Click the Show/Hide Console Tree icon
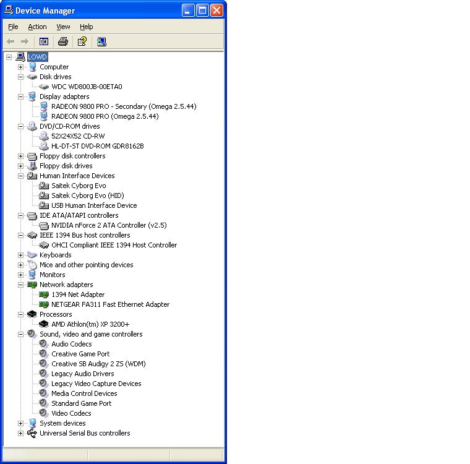The height and width of the screenshot is (464, 470). click(44, 41)
